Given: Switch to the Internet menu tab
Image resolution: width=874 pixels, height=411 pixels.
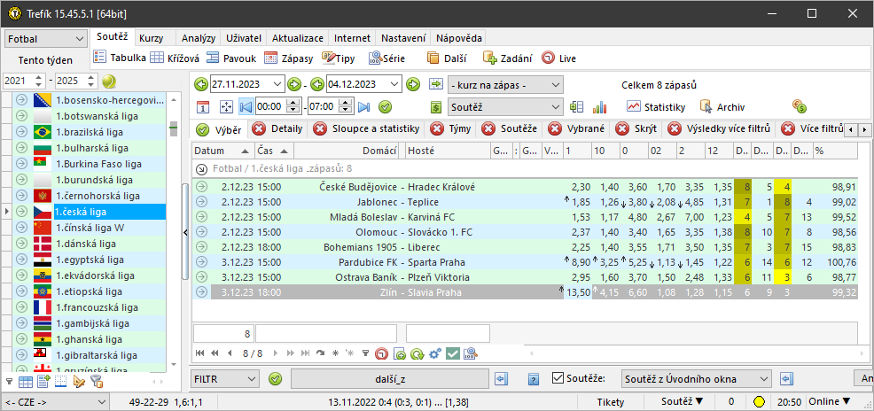Looking at the screenshot, I should (x=352, y=38).
